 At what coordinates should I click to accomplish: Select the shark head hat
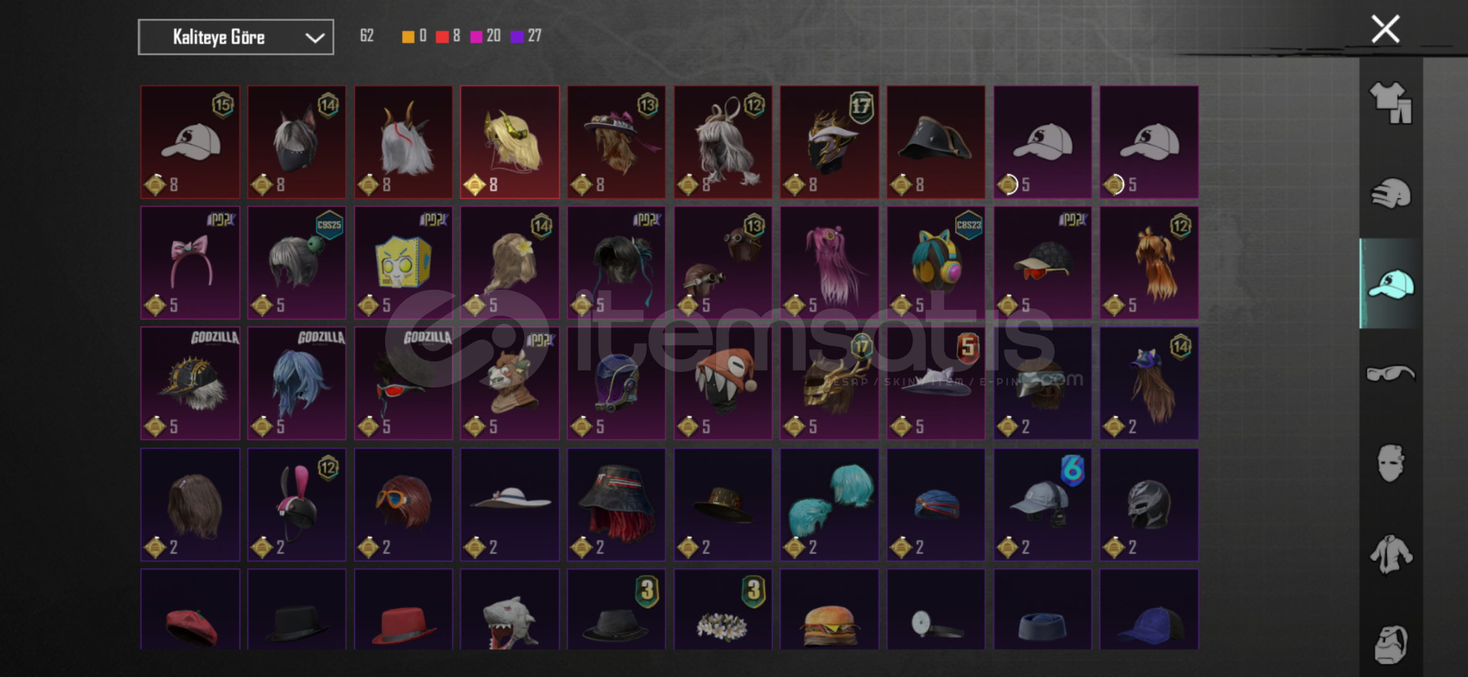pos(510,609)
